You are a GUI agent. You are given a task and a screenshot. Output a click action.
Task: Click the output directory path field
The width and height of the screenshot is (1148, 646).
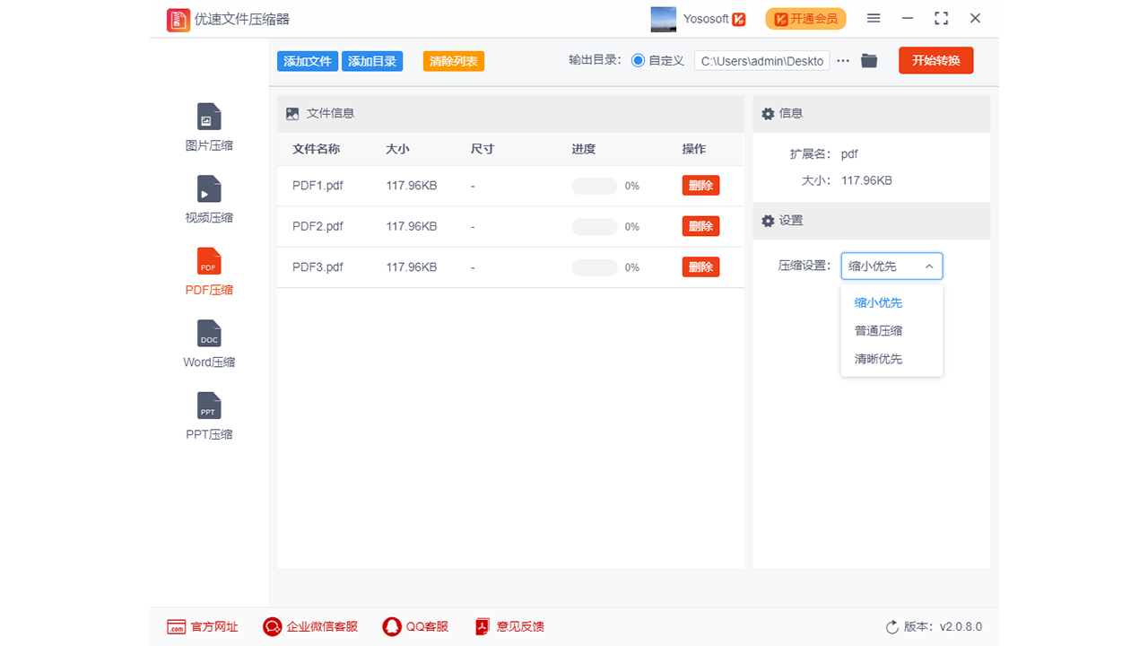tap(761, 60)
